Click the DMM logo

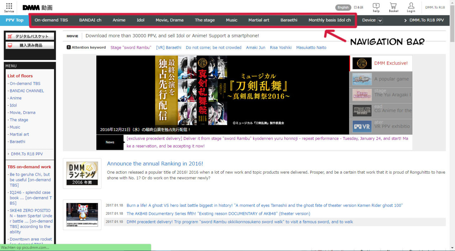[37, 7]
